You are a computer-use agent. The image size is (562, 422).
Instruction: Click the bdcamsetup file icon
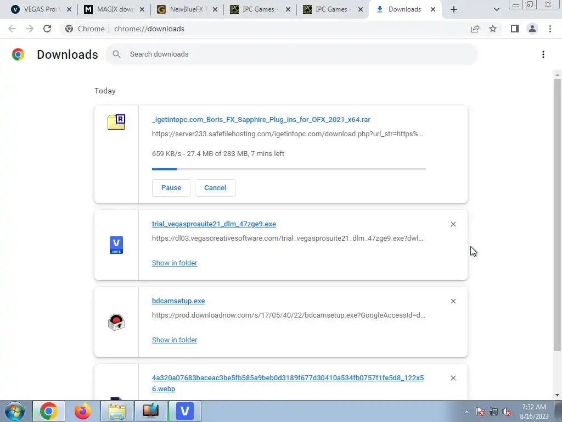coord(116,322)
